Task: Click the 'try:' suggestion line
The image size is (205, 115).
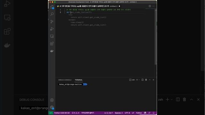Action: coord(70,15)
